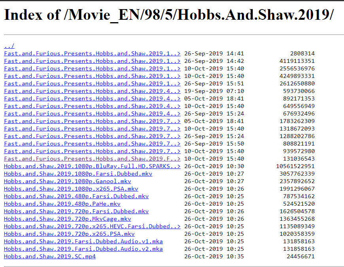Select the file size '24456671'
The height and width of the screenshot is (267, 344).
[x=301, y=256]
